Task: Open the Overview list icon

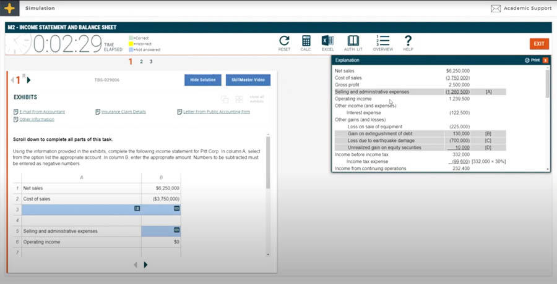Action: pos(382,41)
